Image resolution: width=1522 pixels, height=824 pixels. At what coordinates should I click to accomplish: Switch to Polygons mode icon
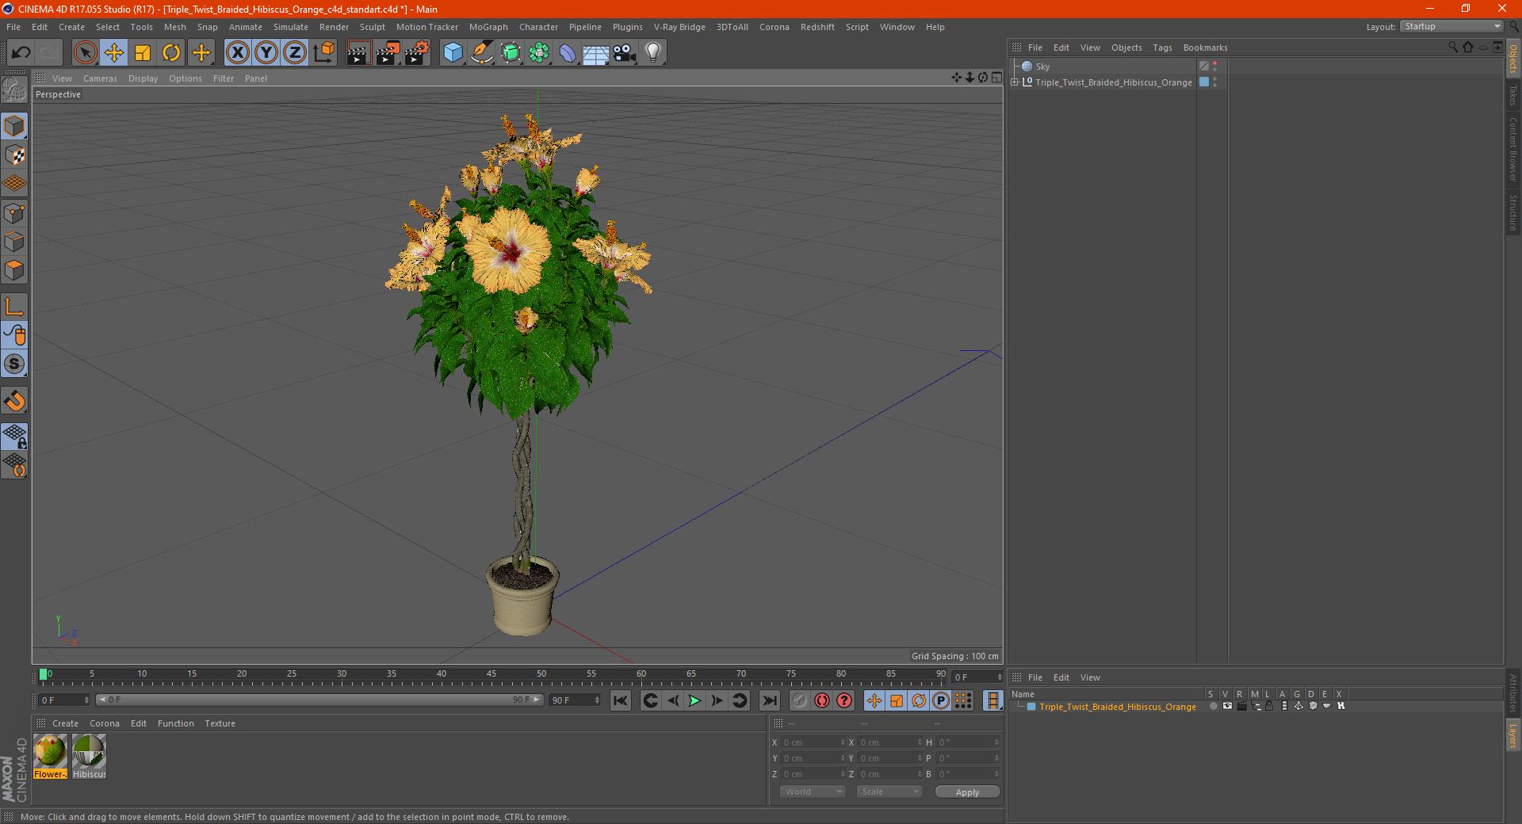[x=14, y=270]
